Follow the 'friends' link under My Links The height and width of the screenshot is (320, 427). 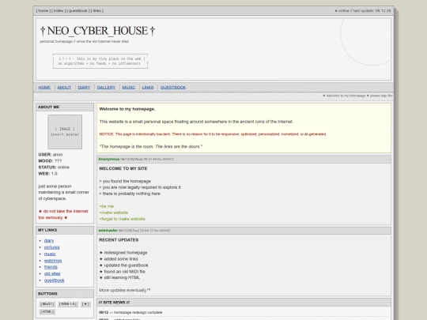pos(51,267)
